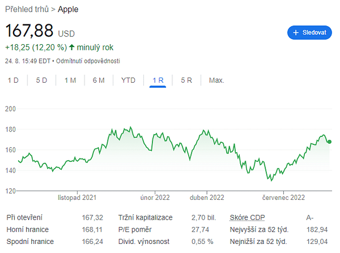Click the Skóre CDP label
The height and width of the screenshot is (253, 340).
pyautogui.click(x=247, y=217)
